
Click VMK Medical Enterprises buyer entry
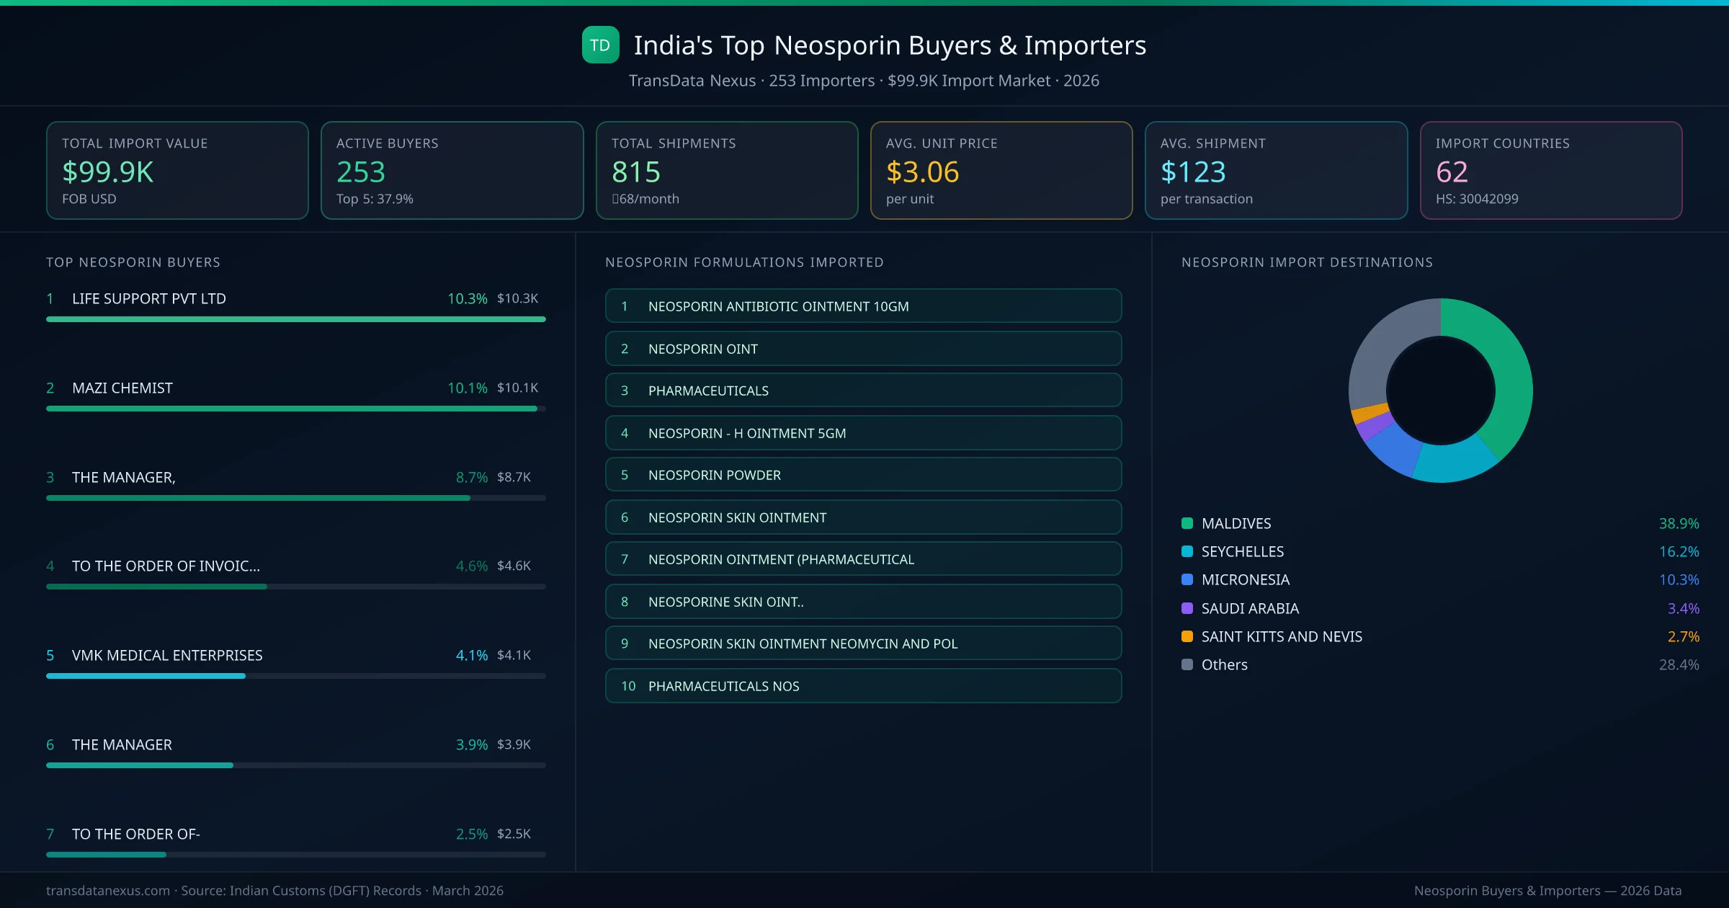tap(167, 655)
